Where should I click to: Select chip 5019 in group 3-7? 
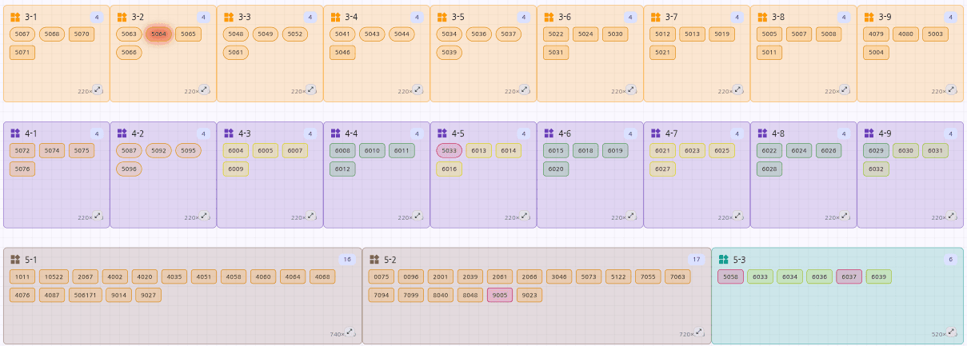point(722,34)
